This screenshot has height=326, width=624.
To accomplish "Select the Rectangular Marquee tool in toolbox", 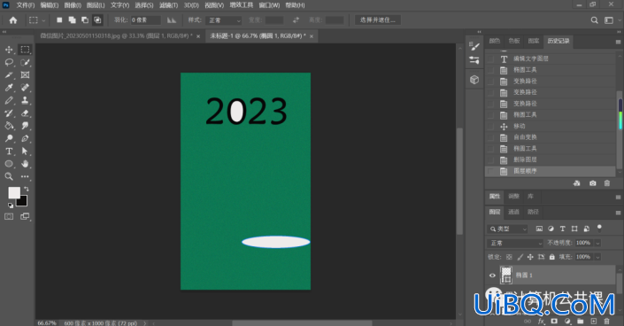I will tap(25, 50).
